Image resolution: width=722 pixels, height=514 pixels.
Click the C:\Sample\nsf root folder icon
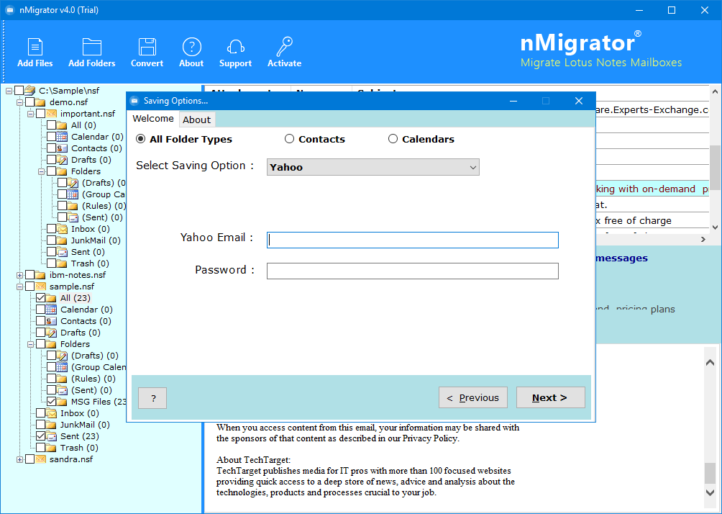[30, 91]
